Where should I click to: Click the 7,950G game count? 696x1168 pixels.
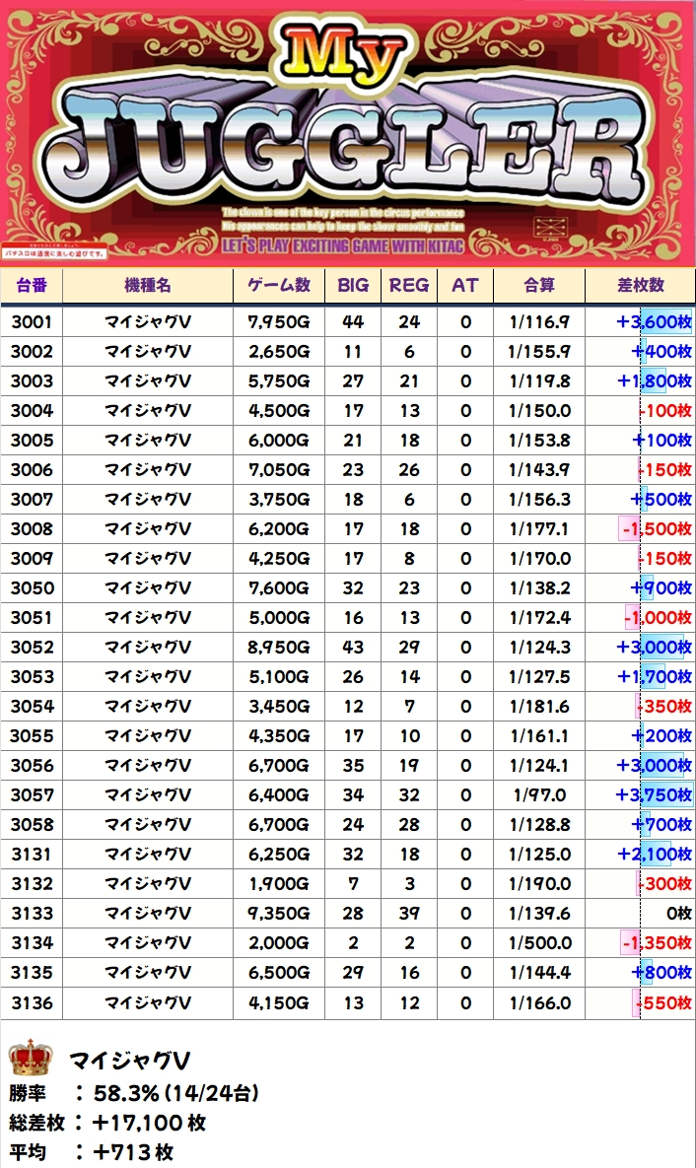coord(279,321)
